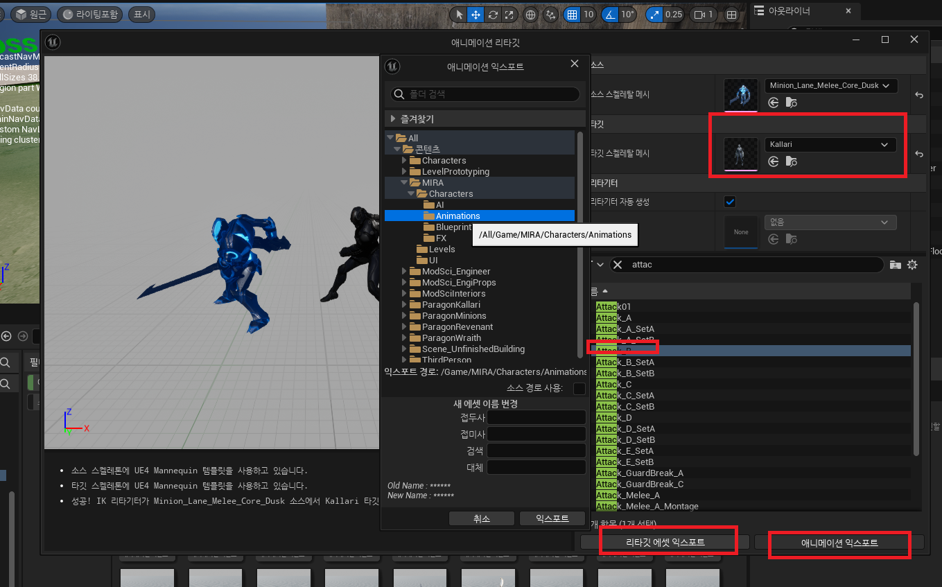Reset target skeletal mesh to default
Screen dimensions: 942x587
coord(918,154)
